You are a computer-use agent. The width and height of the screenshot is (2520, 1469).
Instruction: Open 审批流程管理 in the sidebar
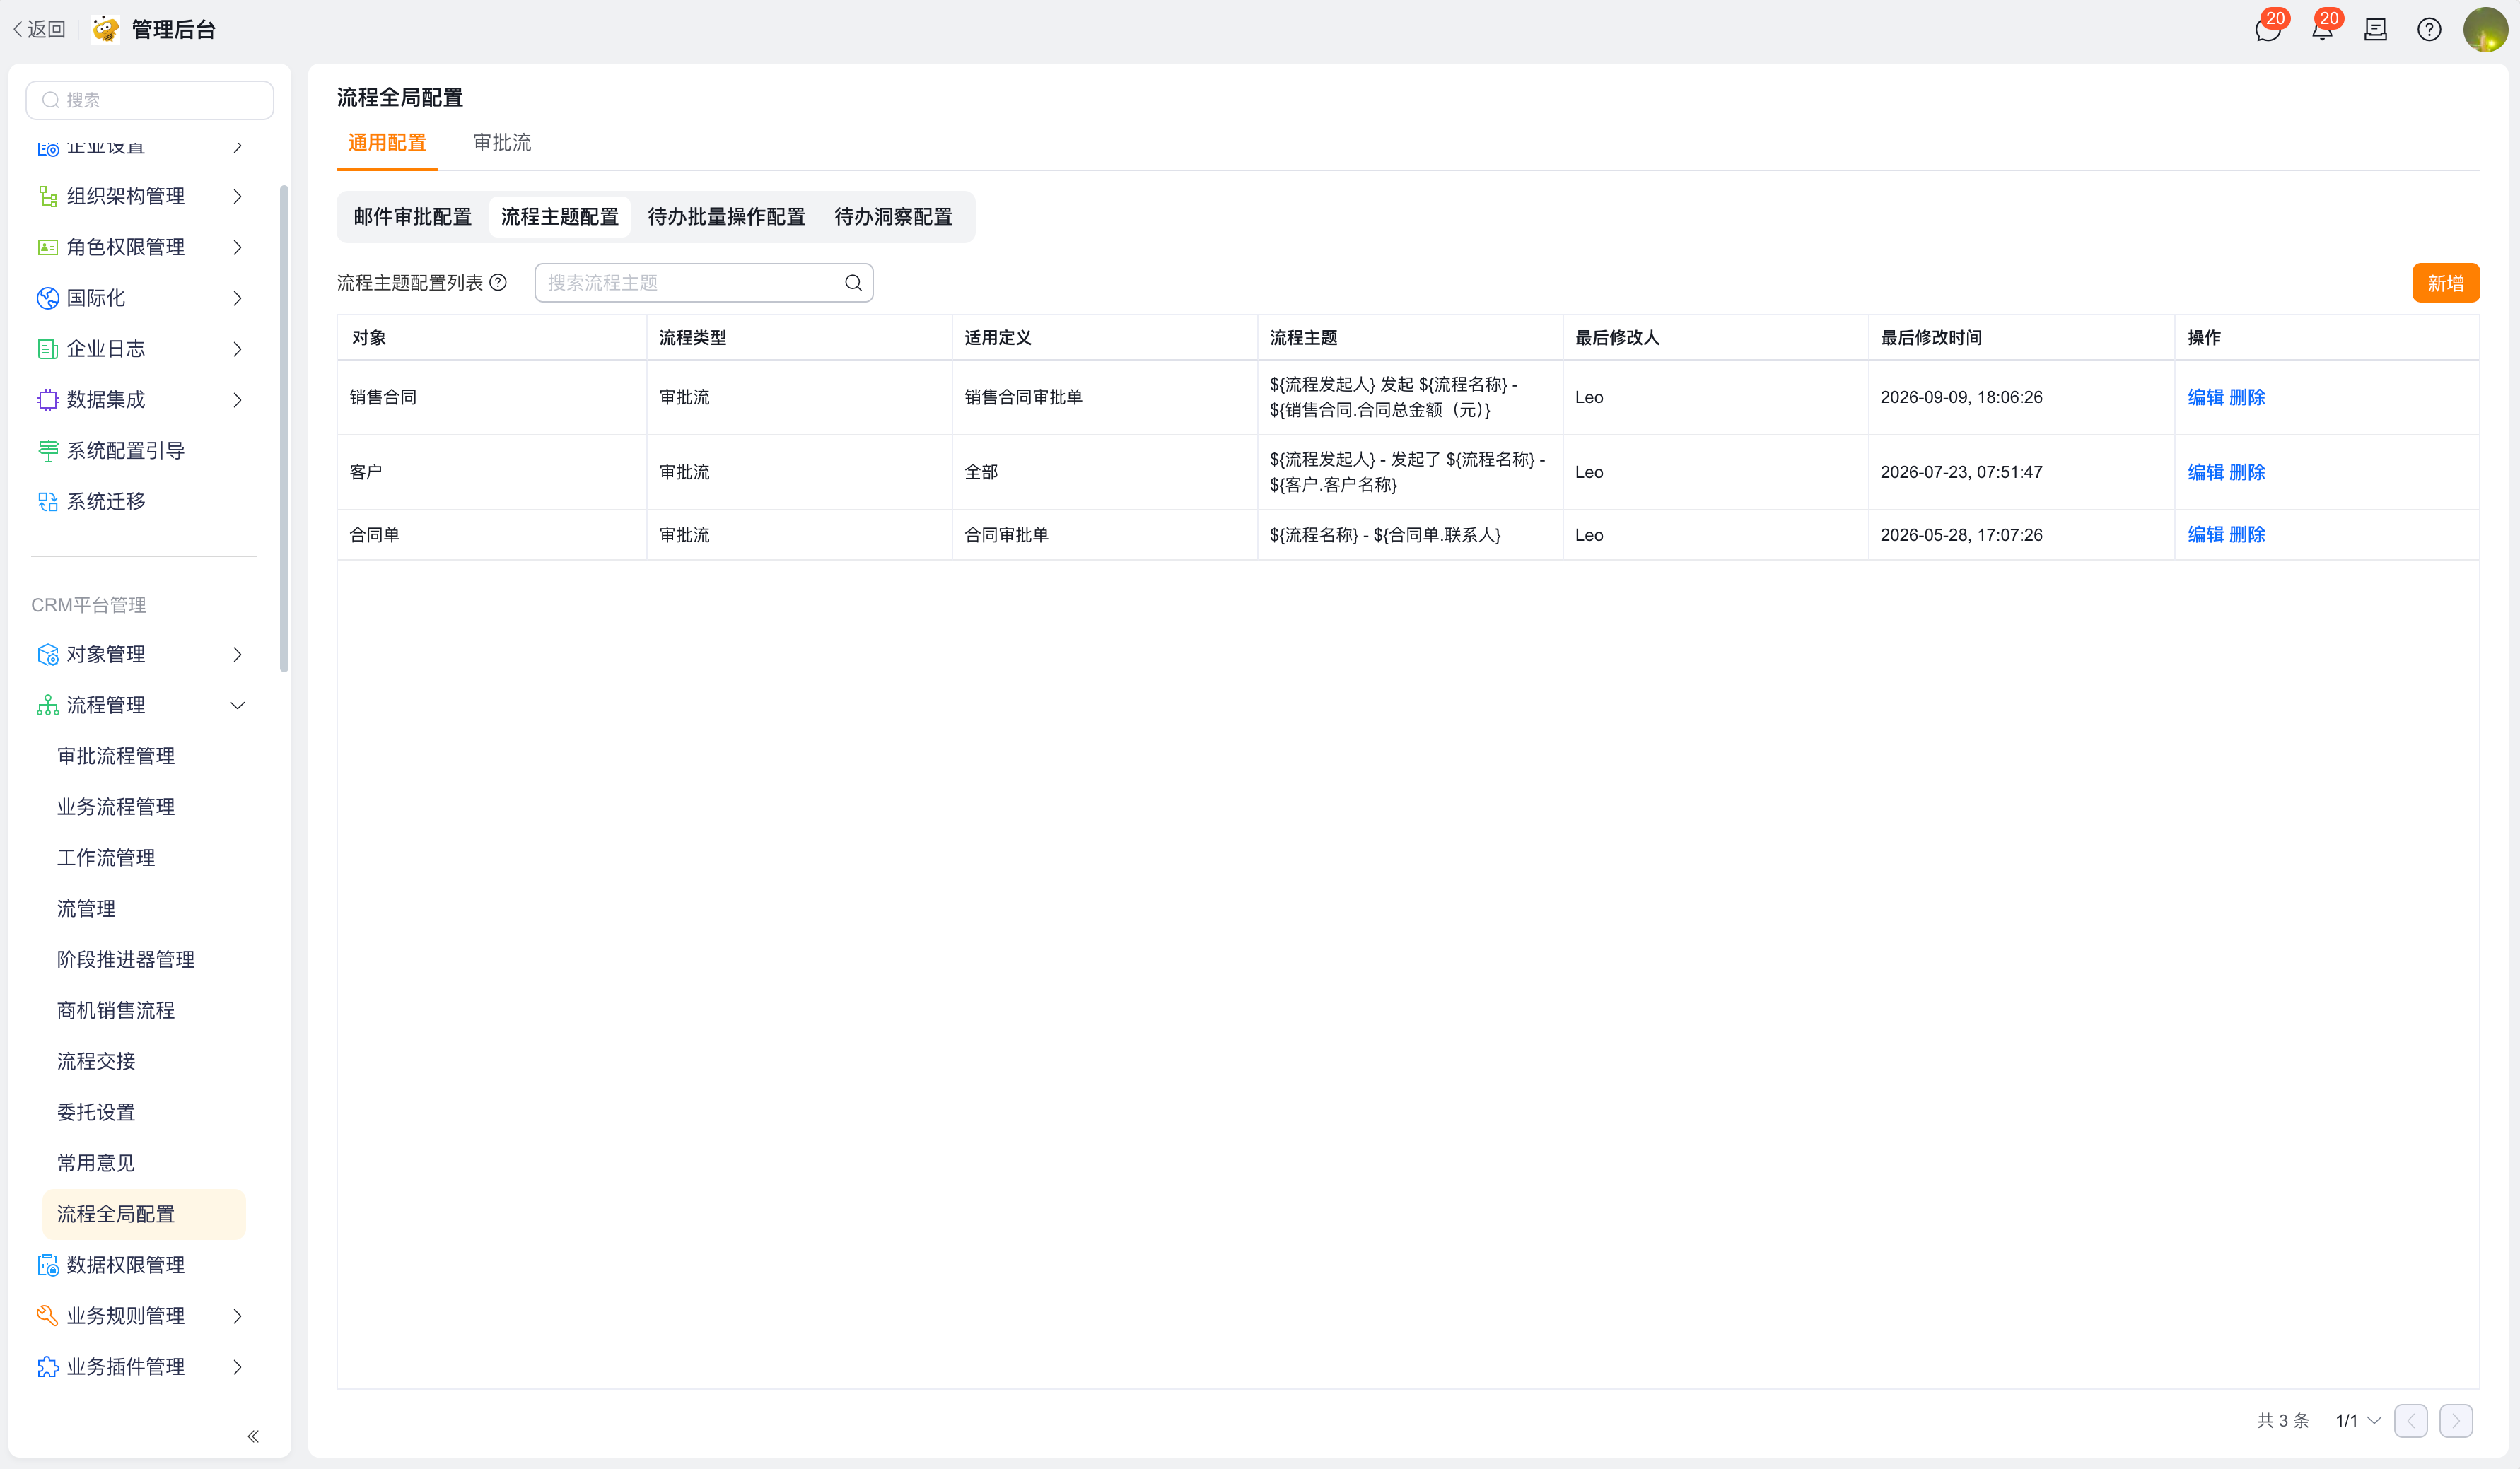(x=116, y=756)
